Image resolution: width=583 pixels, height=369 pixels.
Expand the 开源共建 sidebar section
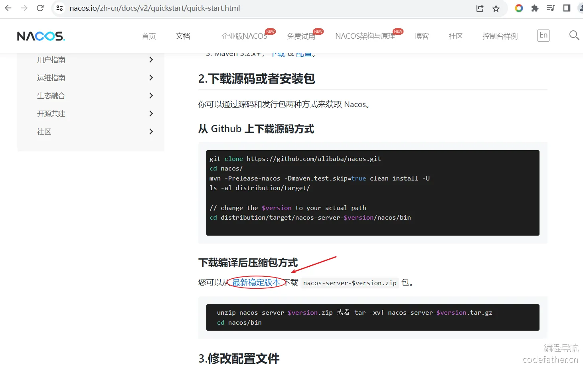(x=151, y=114)
